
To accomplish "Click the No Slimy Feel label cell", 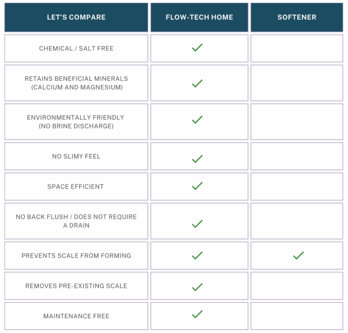I will click(x=76, y=157).
